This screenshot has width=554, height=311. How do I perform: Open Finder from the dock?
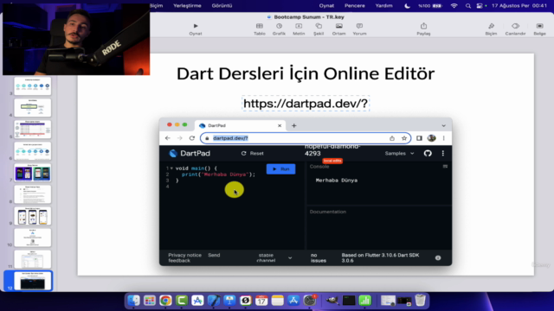(x=133, y=301)
